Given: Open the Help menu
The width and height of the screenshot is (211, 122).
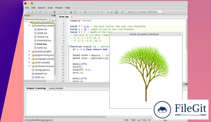Looking at the screenshot, I should pos(68,8).
